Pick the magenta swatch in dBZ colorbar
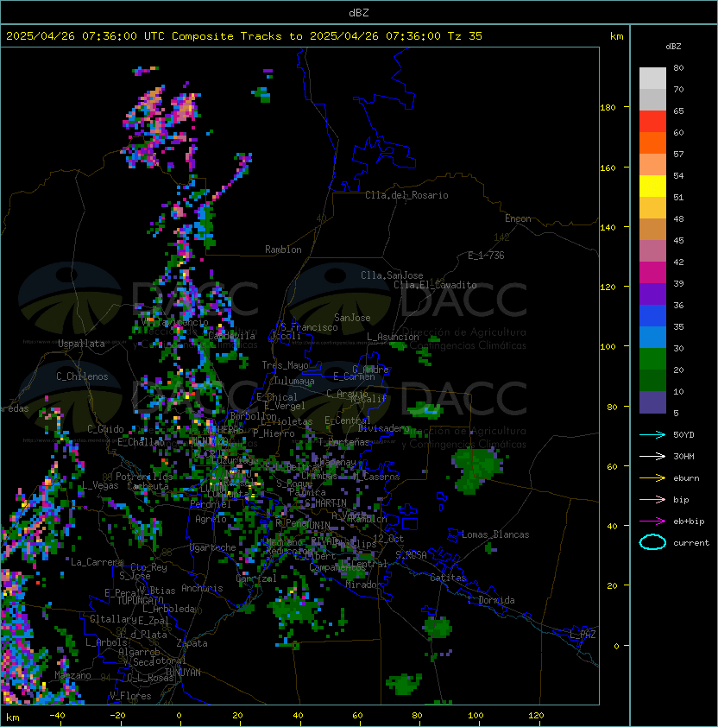This screenshot has height=727, width=718. 652,273
